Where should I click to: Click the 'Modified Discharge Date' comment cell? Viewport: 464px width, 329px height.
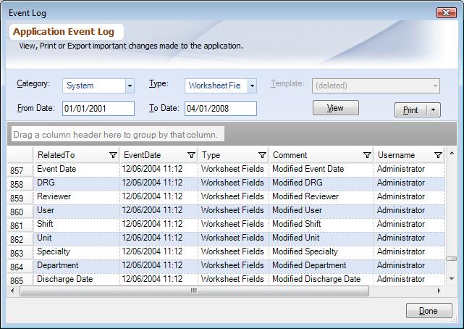(321, 279)
